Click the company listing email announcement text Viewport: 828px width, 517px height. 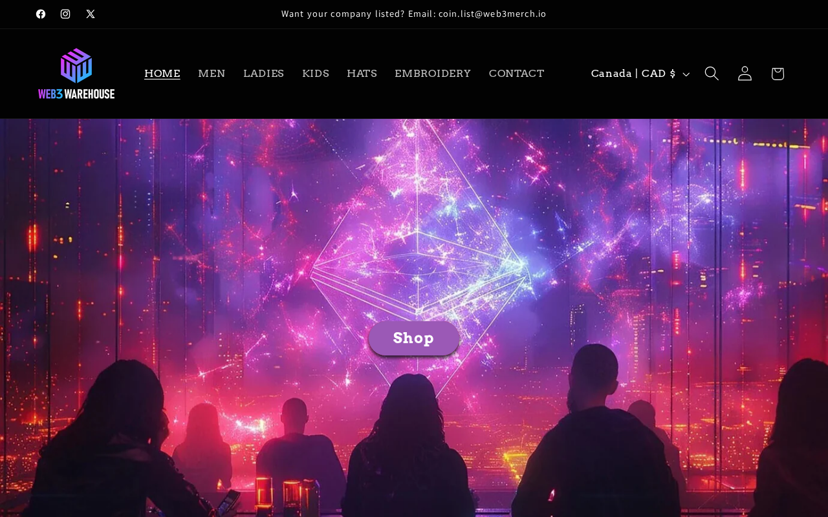(414, 14)
